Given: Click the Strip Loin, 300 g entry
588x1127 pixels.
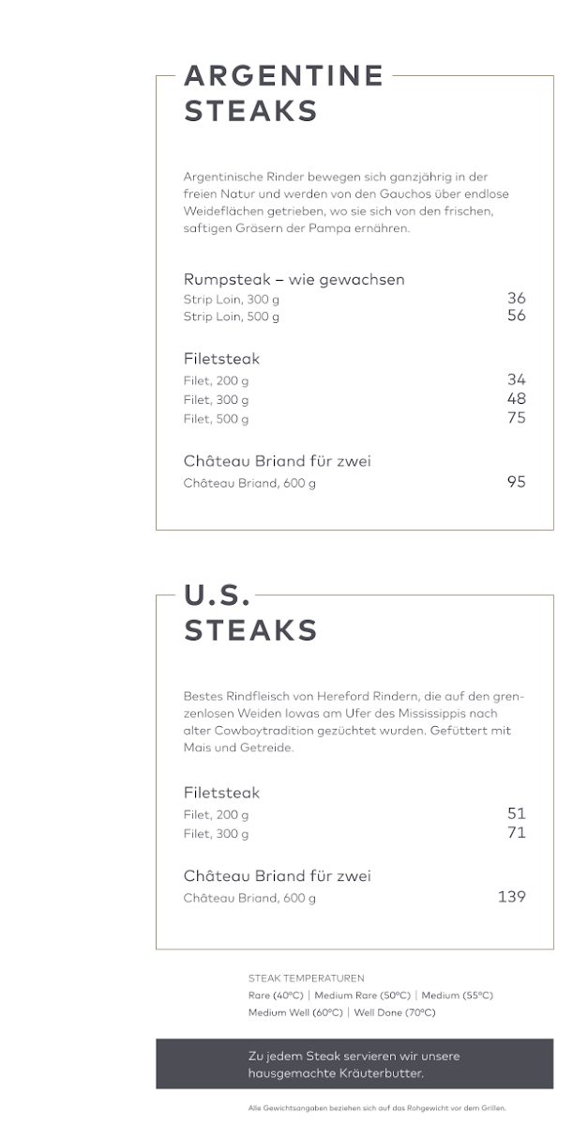Looking at the screenshot, I should tap(231, 300).
